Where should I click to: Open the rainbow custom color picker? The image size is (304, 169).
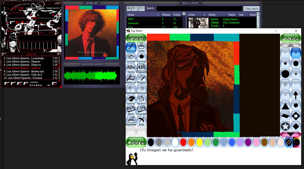(297, 142)
